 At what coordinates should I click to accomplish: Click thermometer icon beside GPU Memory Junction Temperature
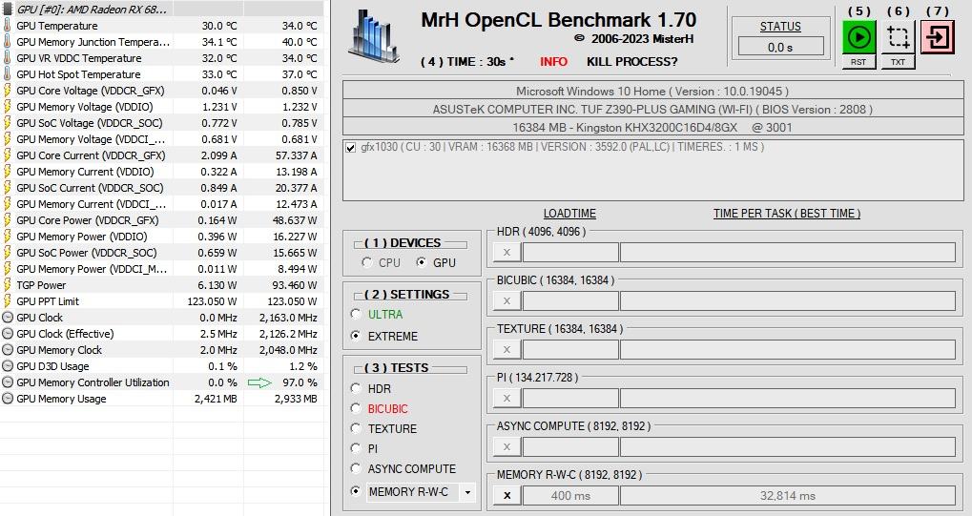click(8, 42)
